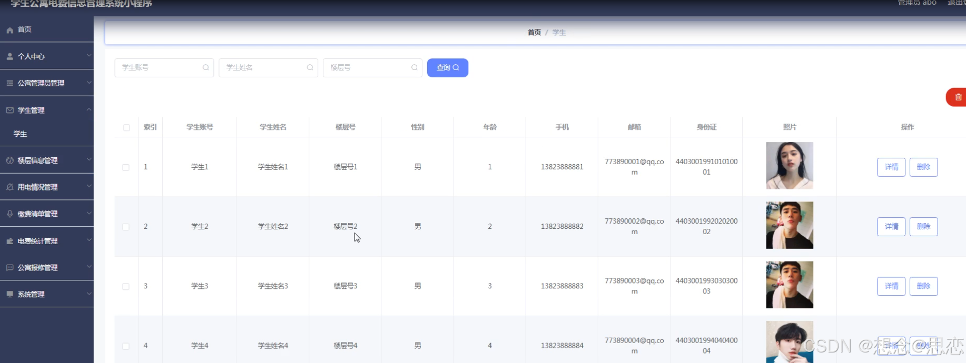Click ID number 440300199303030003
Image resolution: width=966 pixels, height=363 pixels.
(706, 286)
